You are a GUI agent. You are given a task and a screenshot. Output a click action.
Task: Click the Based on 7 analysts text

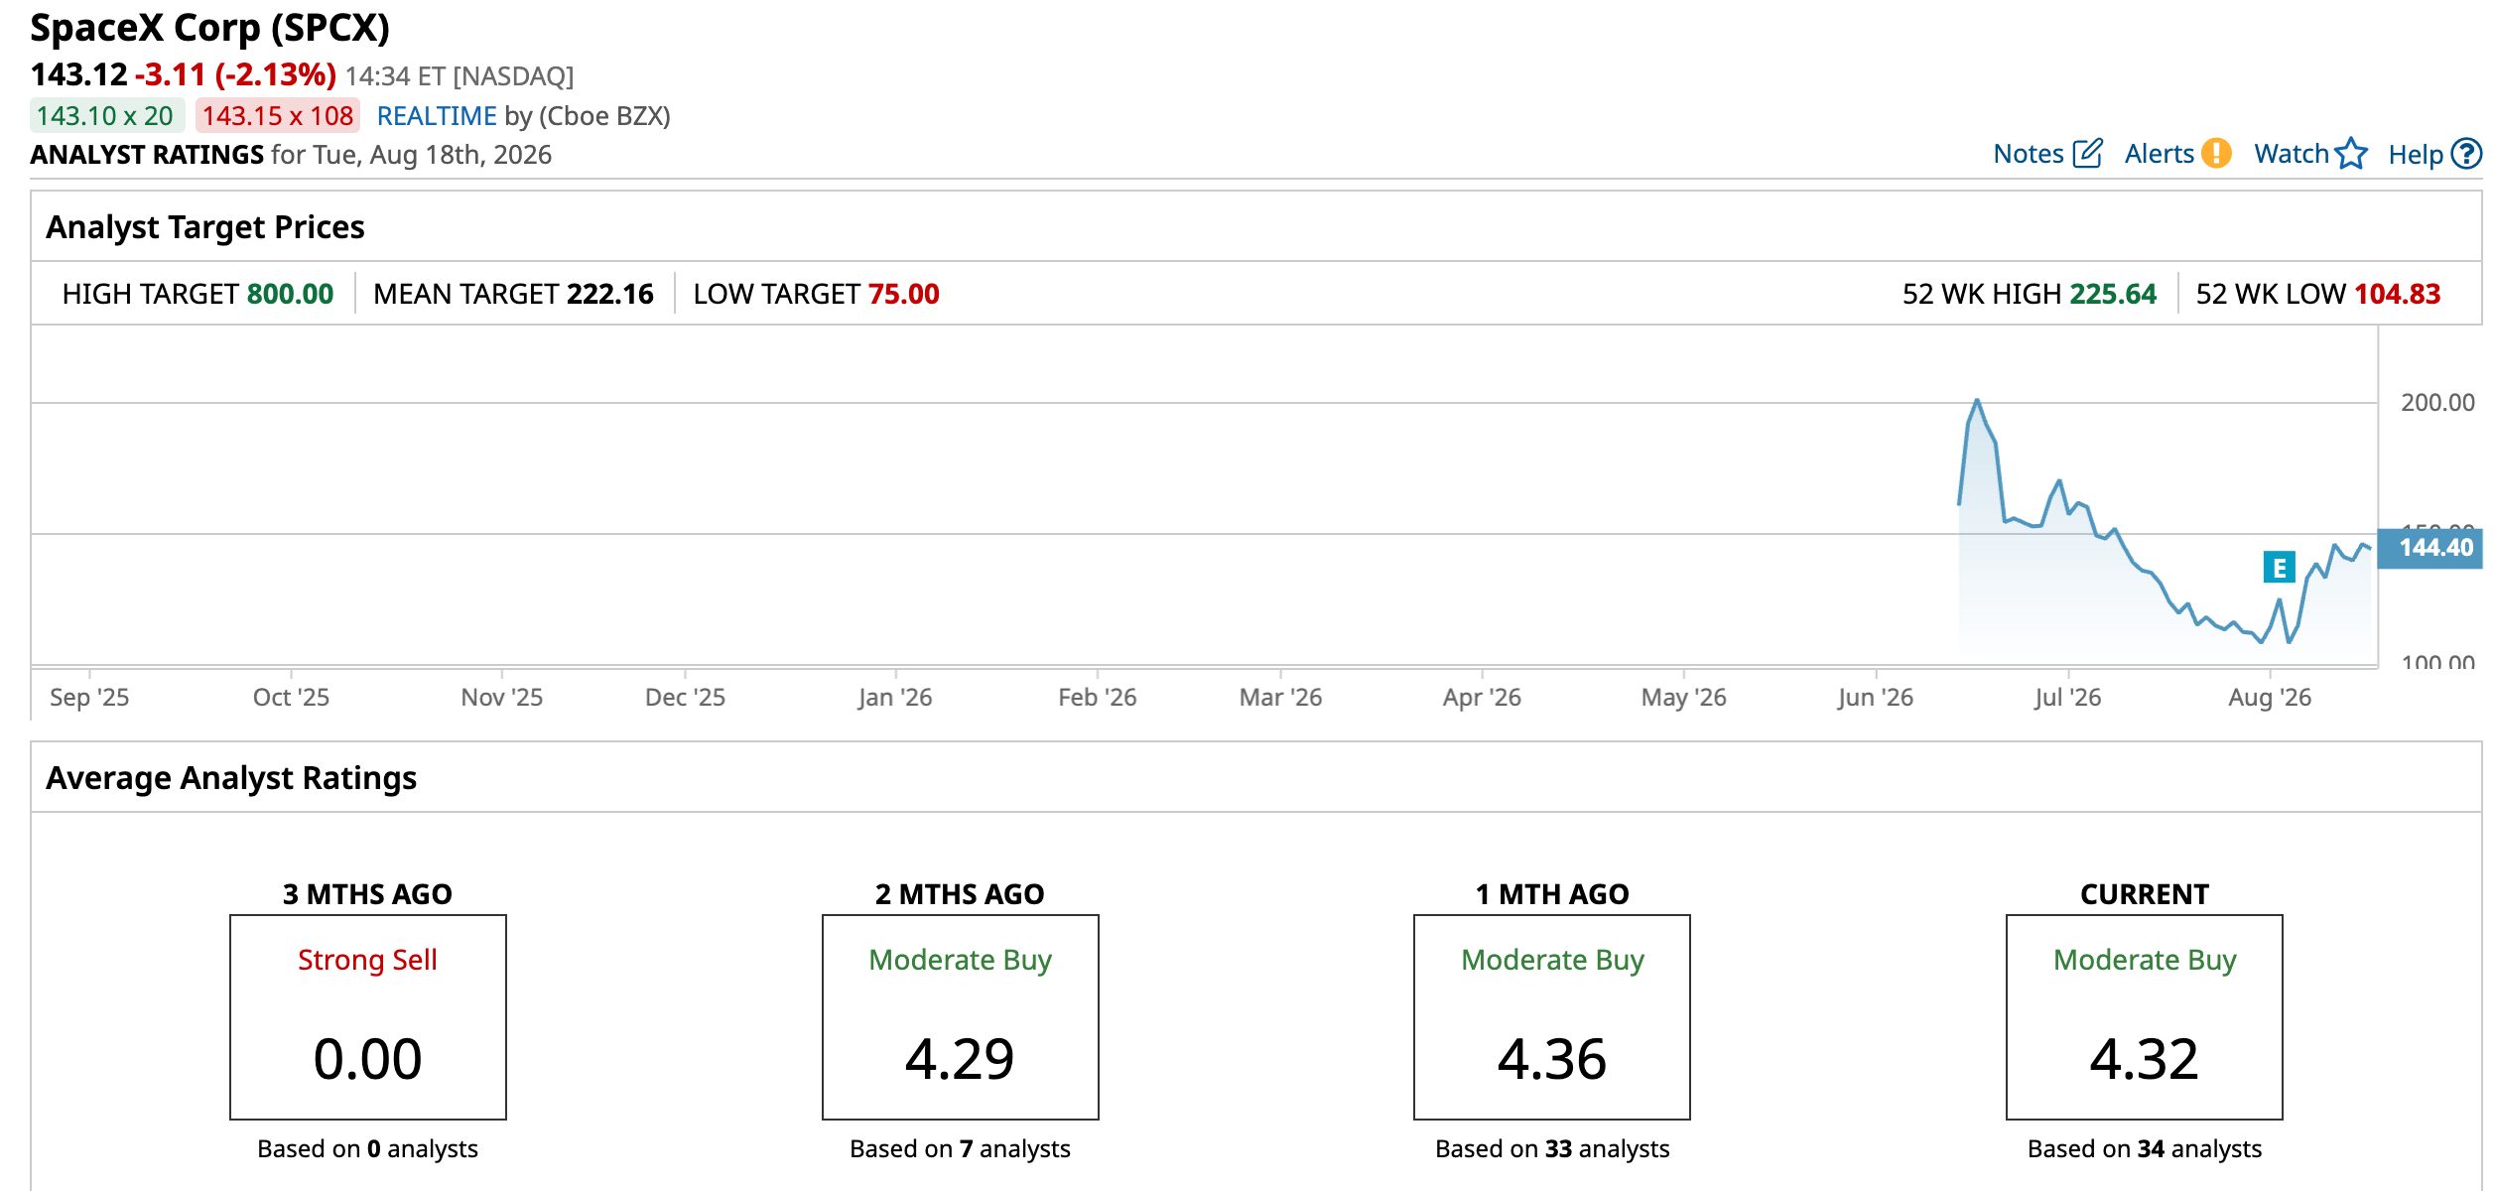click(961, 1148)
